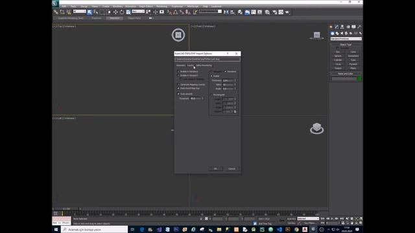Screen dimensions: 415x233
Task: Toggle the Window/Crossing selection icon
Action: [x=108, y=12]
